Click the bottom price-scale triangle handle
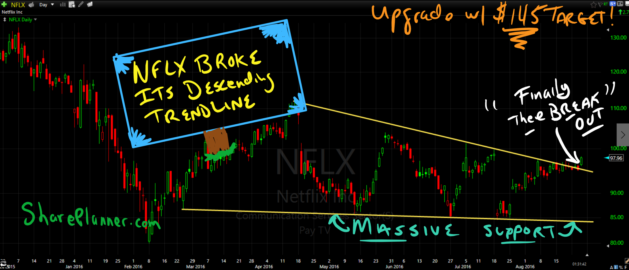The image size is (629, 270). coord(608,246)
